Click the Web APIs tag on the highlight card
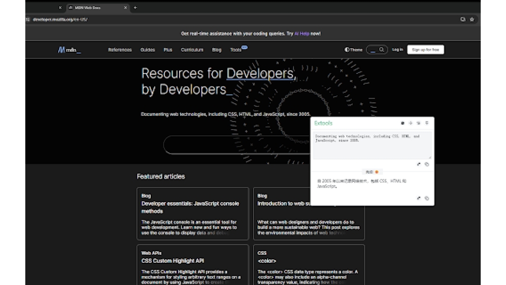 151,253
